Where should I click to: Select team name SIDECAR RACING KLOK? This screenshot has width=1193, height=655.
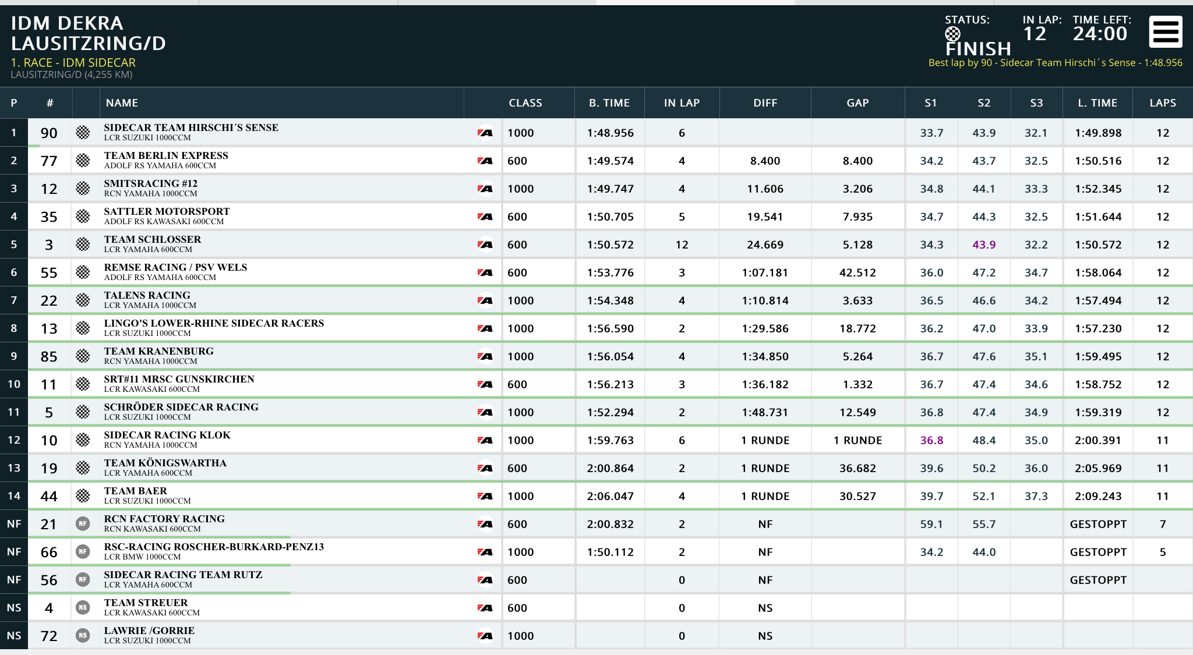coord(167,435)
